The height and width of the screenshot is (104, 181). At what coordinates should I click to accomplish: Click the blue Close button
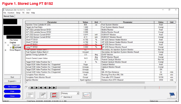(12, 96)
